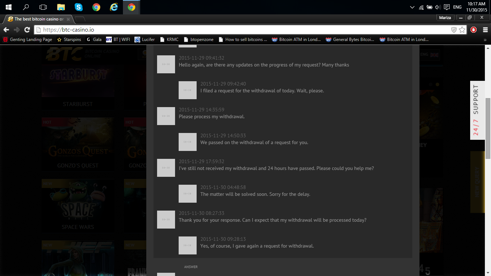Go forward in browser history
Image resolution: width=491 pixels, height=276 pixels.
tap(17, 30)
